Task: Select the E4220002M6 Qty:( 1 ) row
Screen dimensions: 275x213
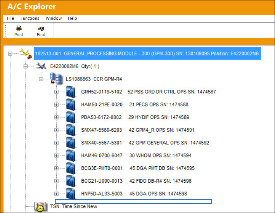Action: [x=75, y=66]
